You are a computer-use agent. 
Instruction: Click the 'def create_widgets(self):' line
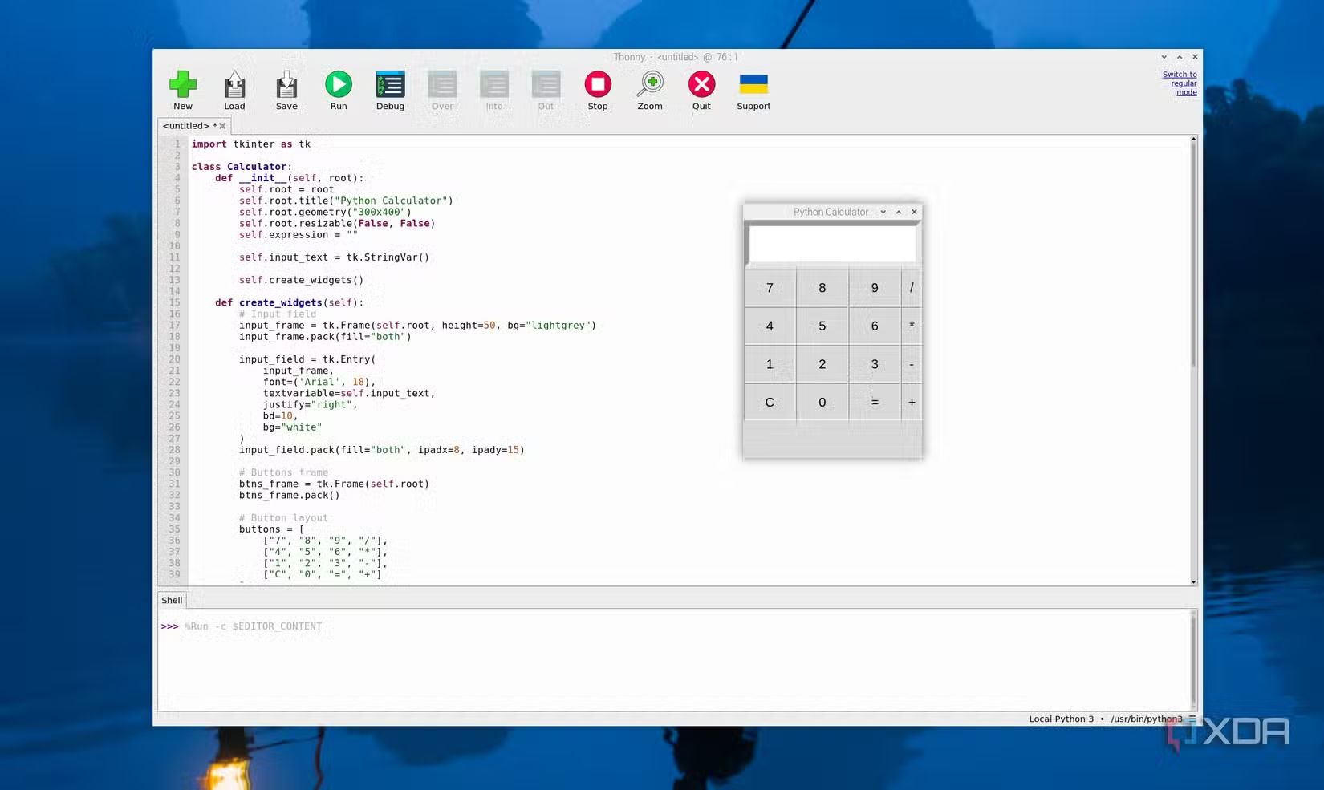(x=289, y=302)
